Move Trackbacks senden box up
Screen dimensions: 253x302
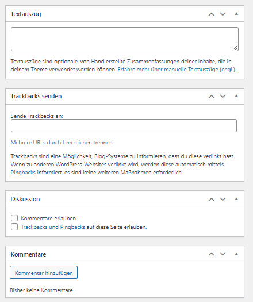[212, 96]
